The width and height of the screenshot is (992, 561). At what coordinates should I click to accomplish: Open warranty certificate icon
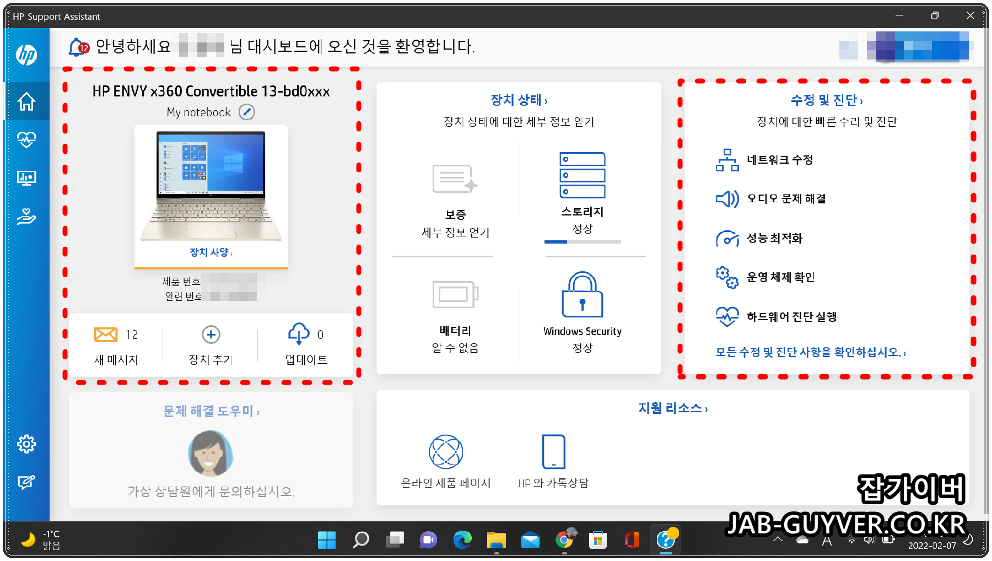click(455, 179)
